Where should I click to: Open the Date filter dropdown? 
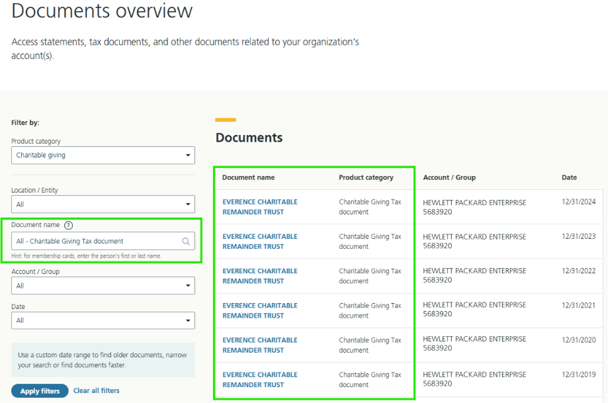click(x=103, y=320)
